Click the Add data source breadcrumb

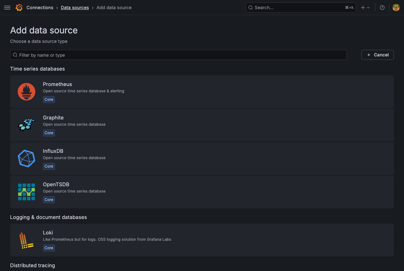[x=114, y=8]
